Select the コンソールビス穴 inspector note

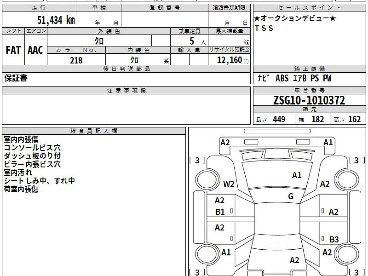pyautogui.click(x=32, y=148)
